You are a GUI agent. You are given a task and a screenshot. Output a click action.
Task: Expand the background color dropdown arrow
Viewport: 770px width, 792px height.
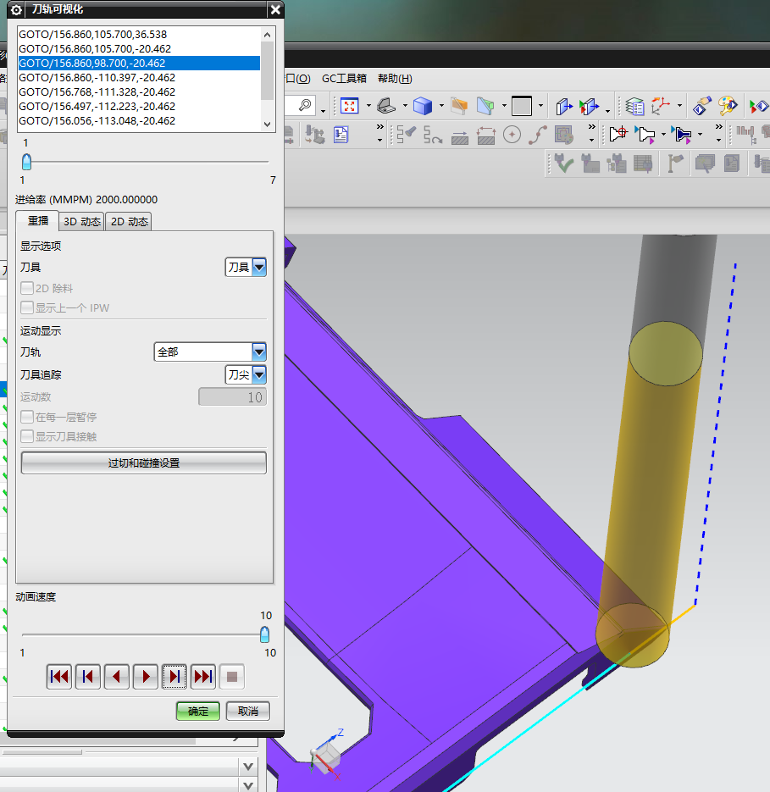tap(540, 106)
